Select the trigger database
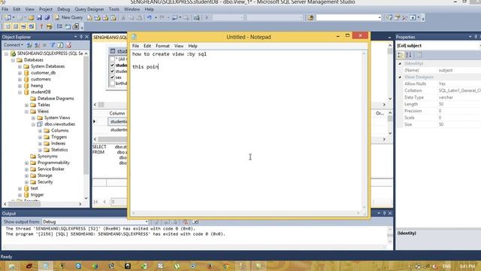 pos(37,195)
